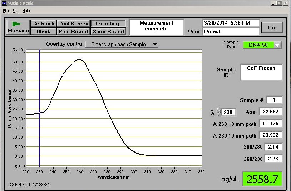Click Print Report button
291x191 pixels.
pos(73,31)
